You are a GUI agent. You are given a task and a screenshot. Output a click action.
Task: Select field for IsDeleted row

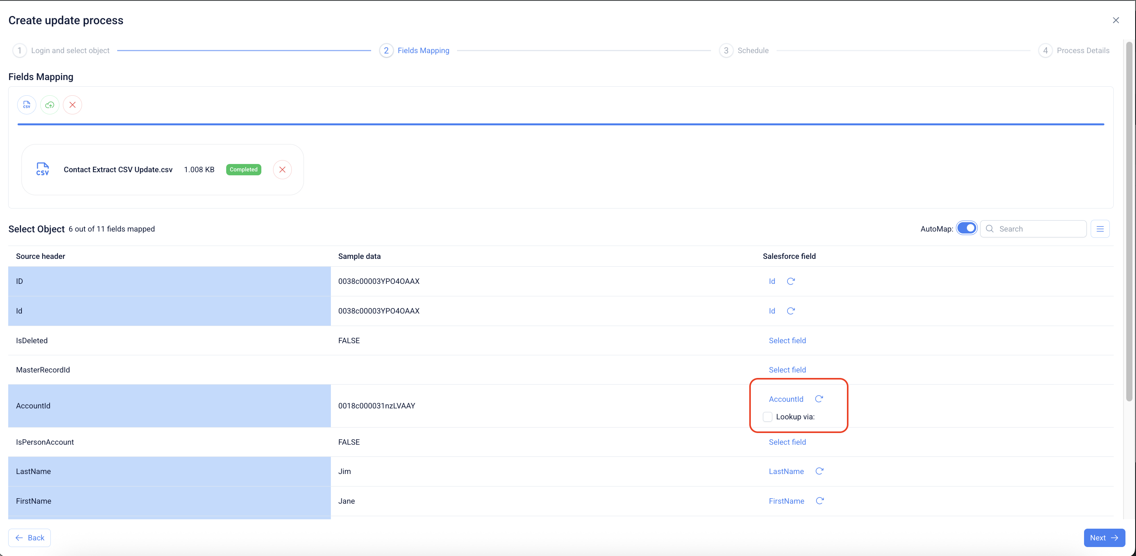(x=787, y=340)
